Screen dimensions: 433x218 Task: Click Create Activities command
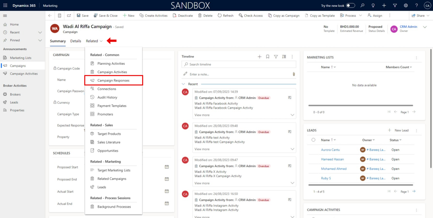pos(153,16)
